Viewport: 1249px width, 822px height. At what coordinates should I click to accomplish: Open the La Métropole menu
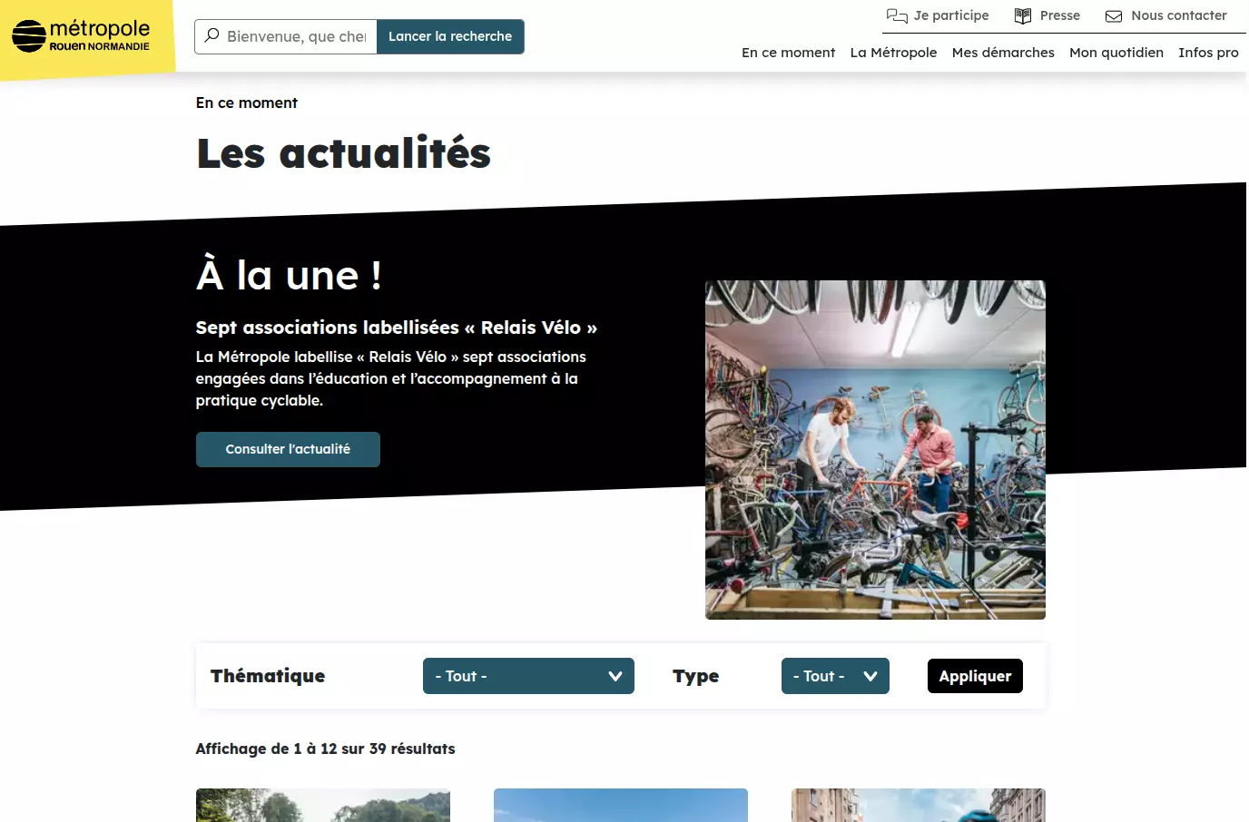point(893,53)
